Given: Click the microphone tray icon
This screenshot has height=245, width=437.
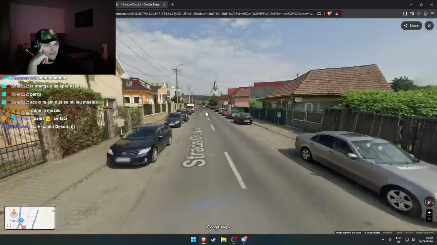Looking at the screenshot, I should tap(390, 240).
